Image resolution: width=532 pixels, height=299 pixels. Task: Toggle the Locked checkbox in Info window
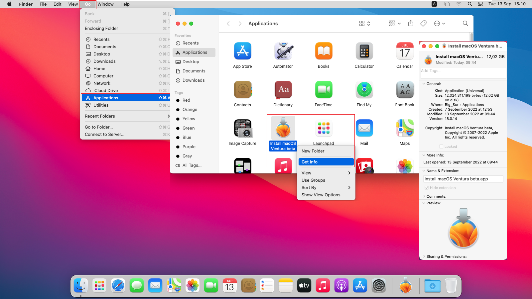(x=441, y=147)
